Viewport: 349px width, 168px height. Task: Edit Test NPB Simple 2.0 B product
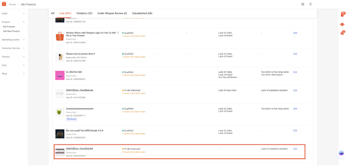coord(295,131)
